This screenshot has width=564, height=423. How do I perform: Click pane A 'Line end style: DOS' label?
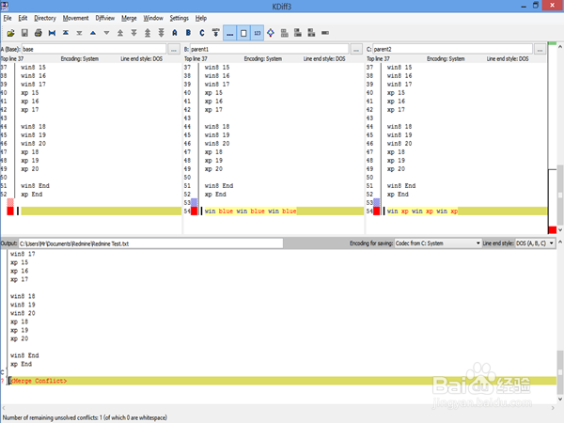[x=142, y=58]
